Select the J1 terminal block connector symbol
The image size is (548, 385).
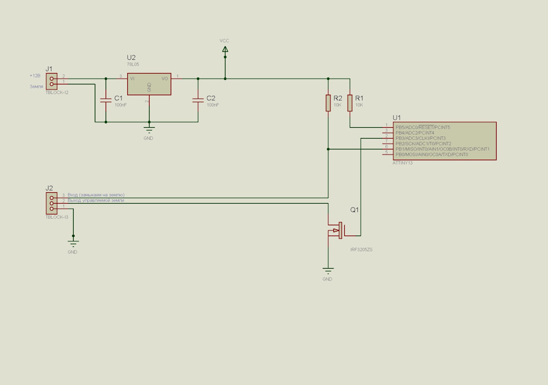tap(51, 82)
